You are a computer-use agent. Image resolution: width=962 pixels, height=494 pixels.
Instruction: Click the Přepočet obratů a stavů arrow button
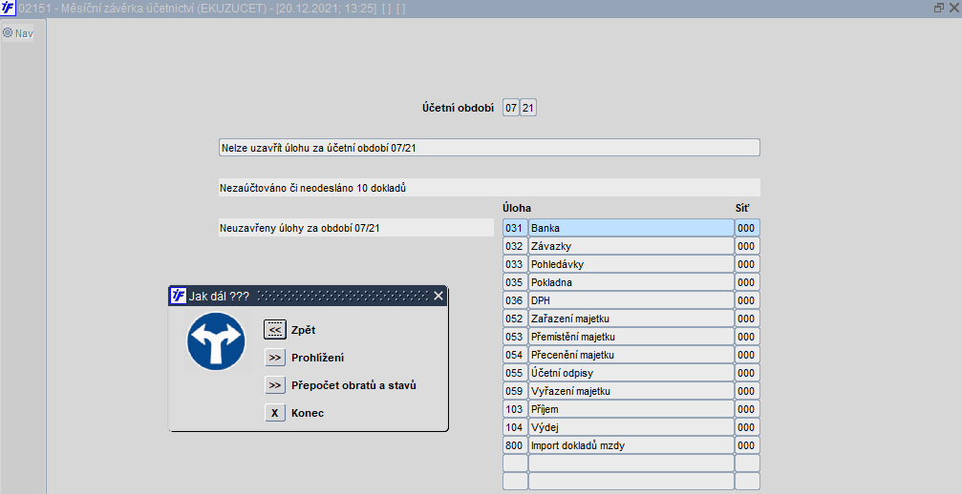(x=275, y=385)
